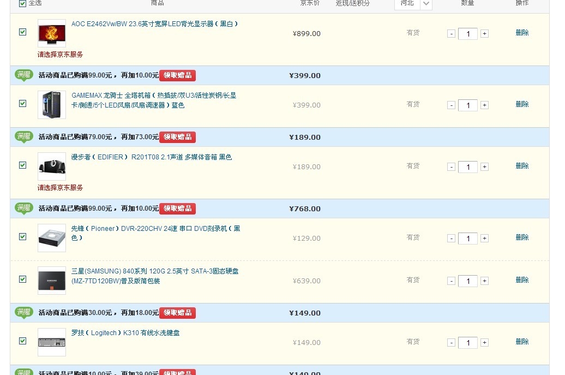This screenshot has height=375, width=565.
Task: Decrease quantity of EDIFIER speaker
Action: (451, 167)
